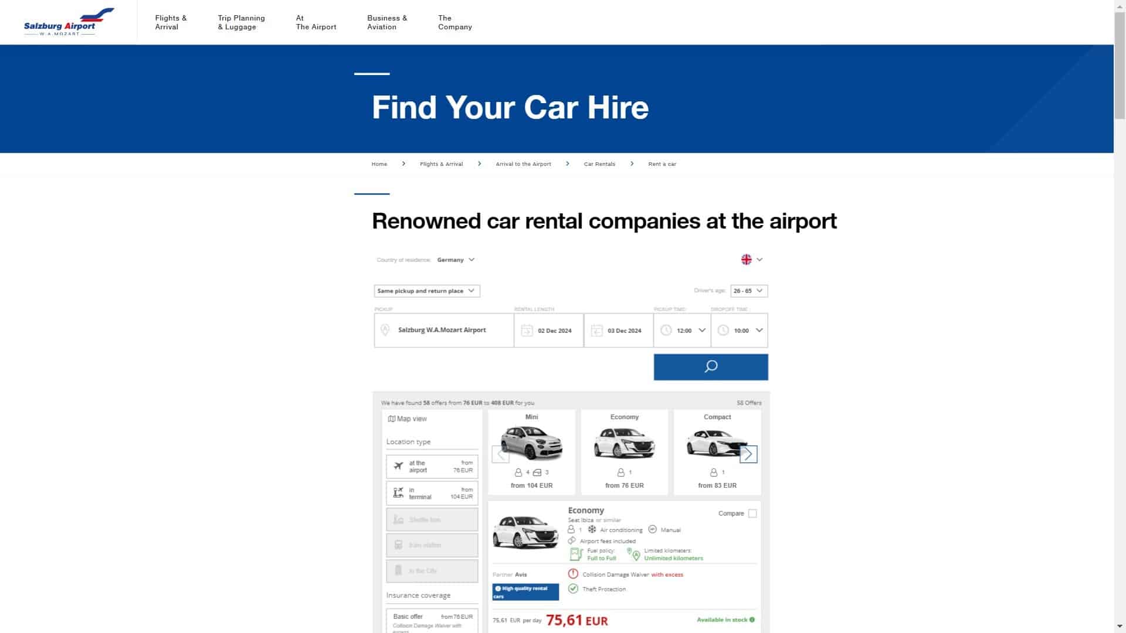Click the Shuttle bus location icon
1126x633 pixels.
tap(398, 520)
